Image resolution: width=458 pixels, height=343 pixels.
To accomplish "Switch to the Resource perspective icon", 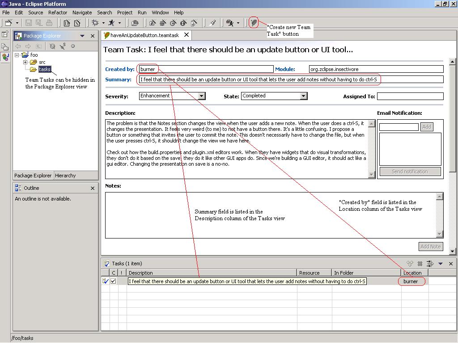I will point(5,46).
